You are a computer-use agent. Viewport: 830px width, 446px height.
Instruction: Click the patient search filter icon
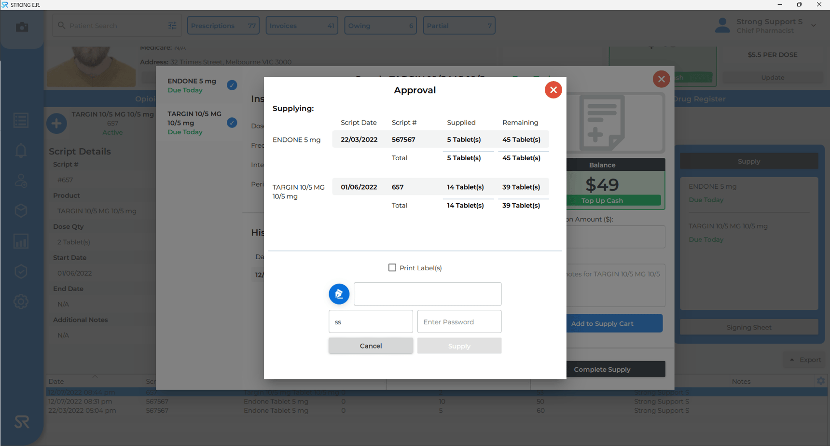(172, 26)
